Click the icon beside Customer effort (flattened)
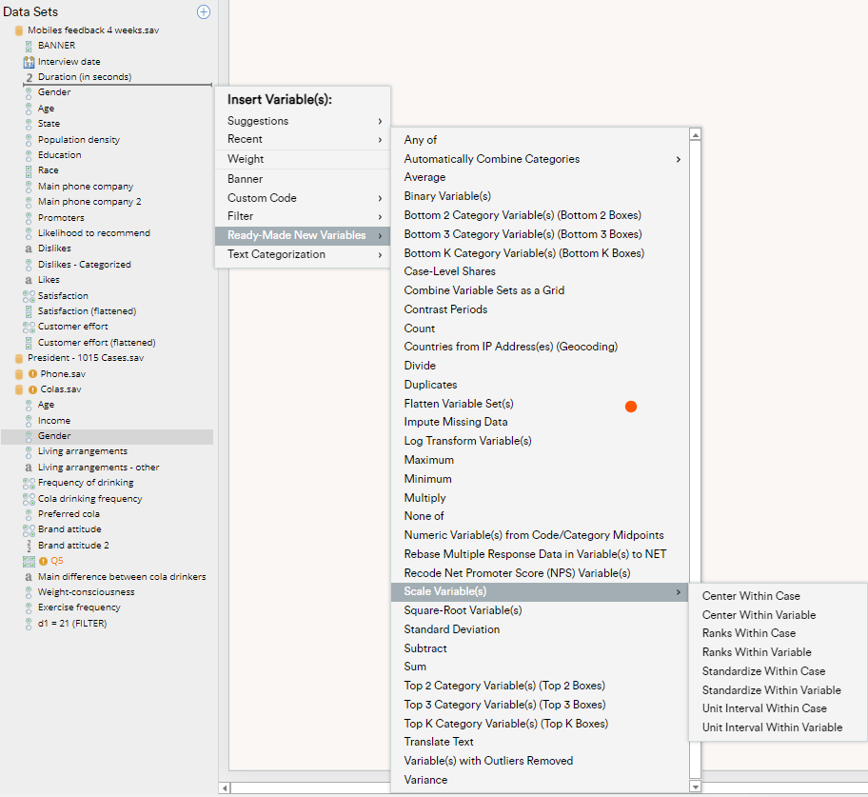The width and height of the screenshot is (868, 797). [x=29, y=343]
